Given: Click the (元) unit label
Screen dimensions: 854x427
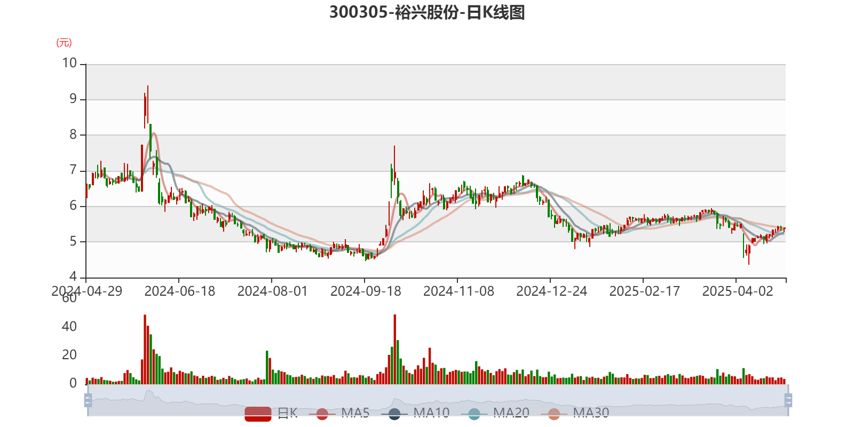Looking at the screenshot, I should pyautogui.click(x=64, y=43).
